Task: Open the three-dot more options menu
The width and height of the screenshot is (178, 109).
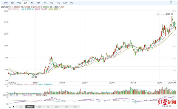Action: pyautogui.click(x=175, y=2)
